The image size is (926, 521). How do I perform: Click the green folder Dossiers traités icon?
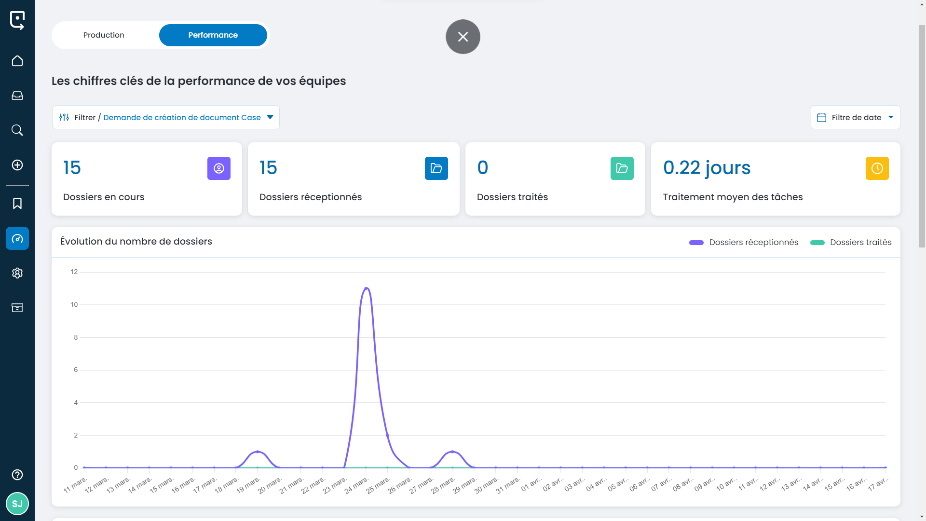click(622, 168)
